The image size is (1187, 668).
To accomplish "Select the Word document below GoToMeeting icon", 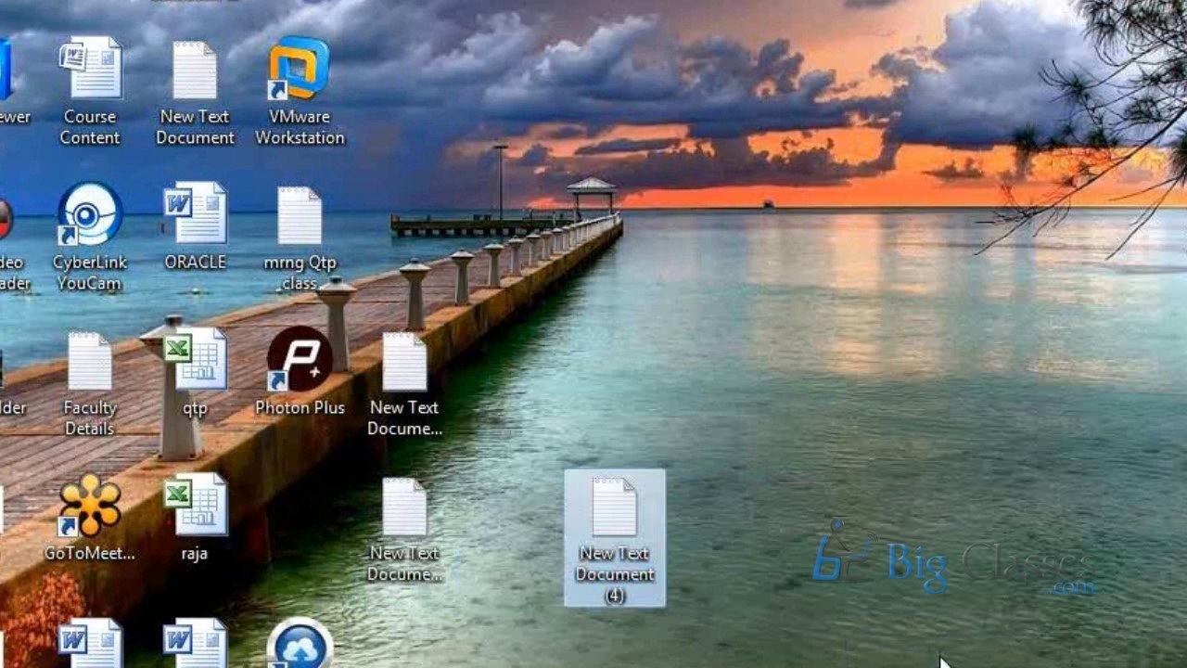I will click(x=90, y=644).
